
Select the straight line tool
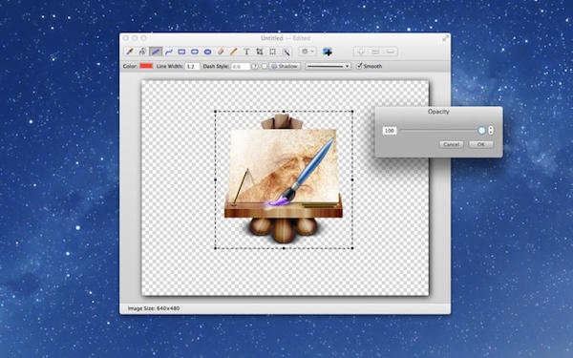(156, 52)
